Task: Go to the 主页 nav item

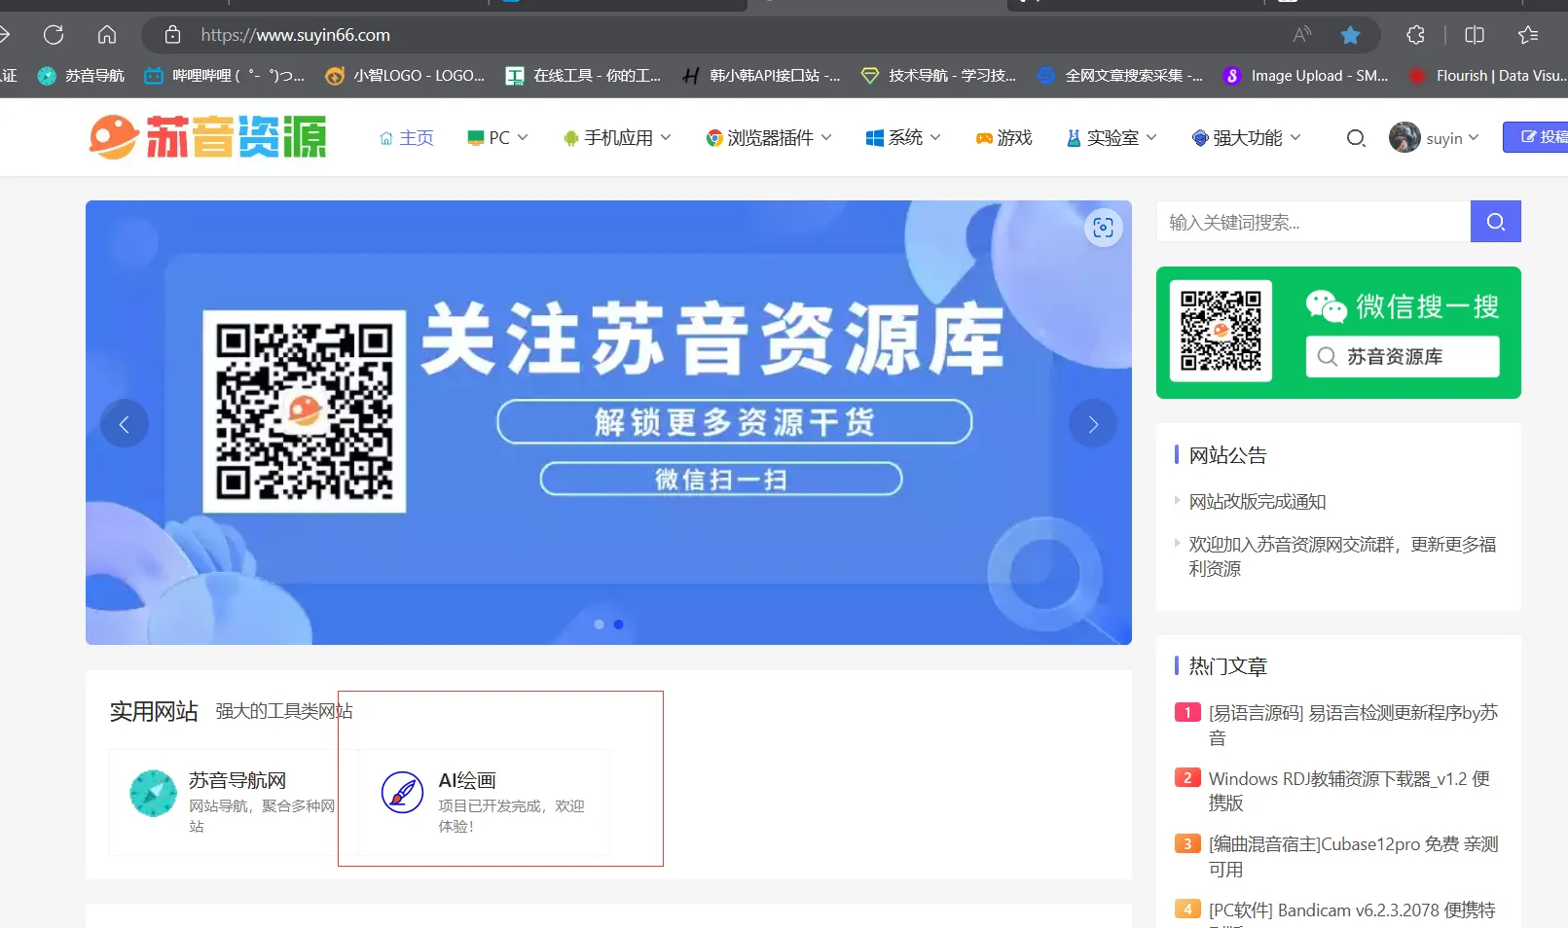Action: pos(407,138)
